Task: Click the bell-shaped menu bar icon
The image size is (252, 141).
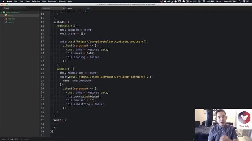Action: [x=176, y=2]
